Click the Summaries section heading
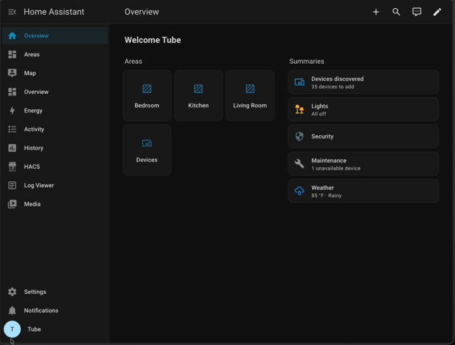455x345 pixels. 306,61
